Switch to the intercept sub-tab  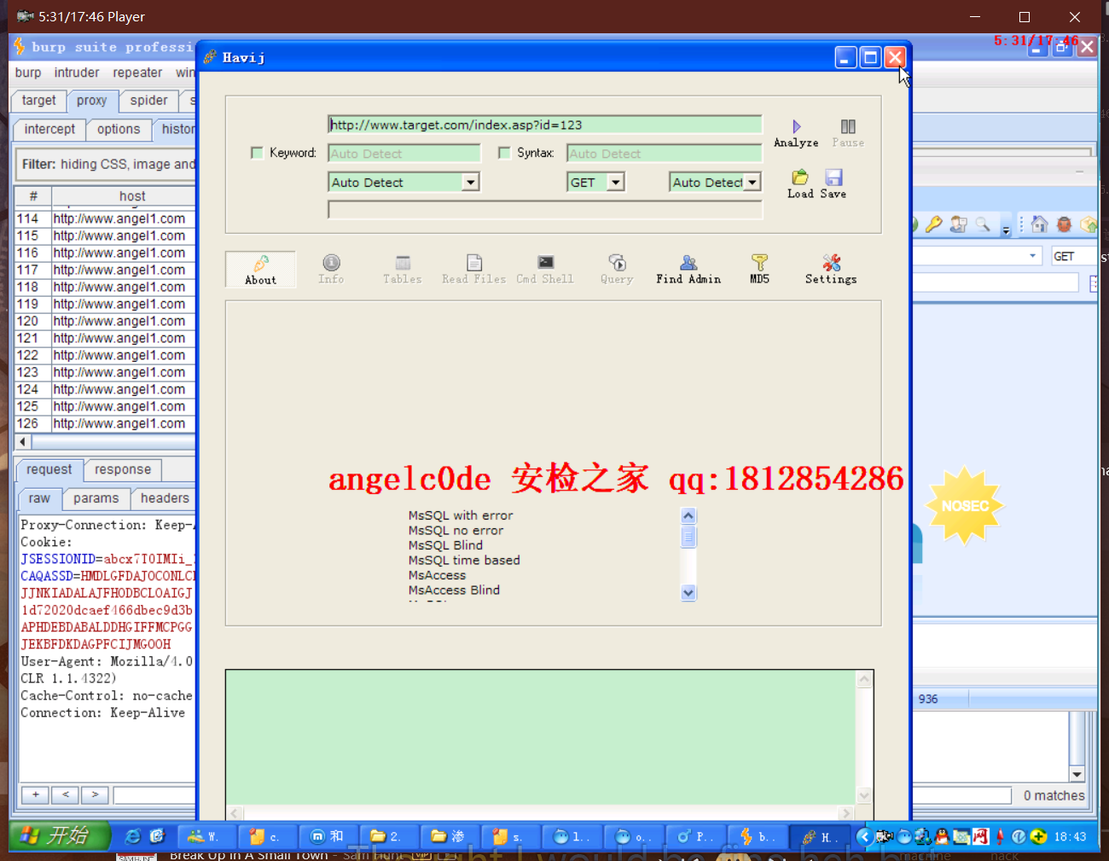click(49, 130)
